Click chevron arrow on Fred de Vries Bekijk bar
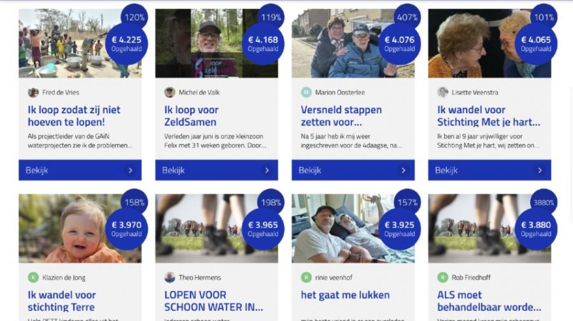 (131, 170)
